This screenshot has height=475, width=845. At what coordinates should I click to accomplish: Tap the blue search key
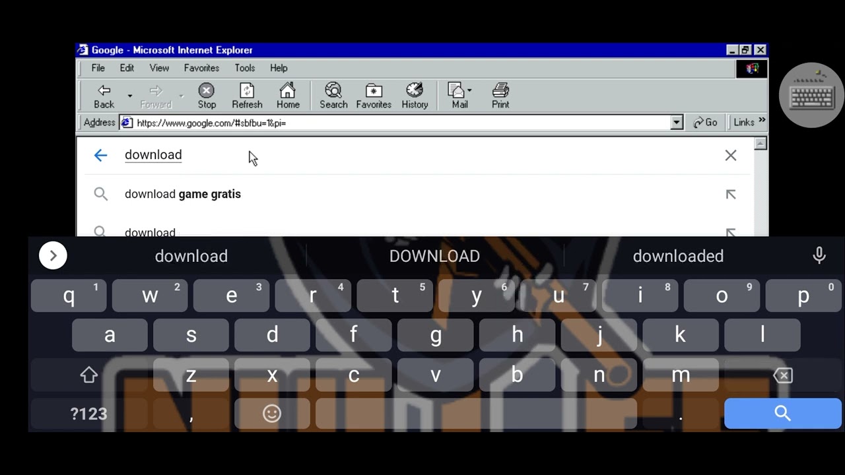pos(783,414)
